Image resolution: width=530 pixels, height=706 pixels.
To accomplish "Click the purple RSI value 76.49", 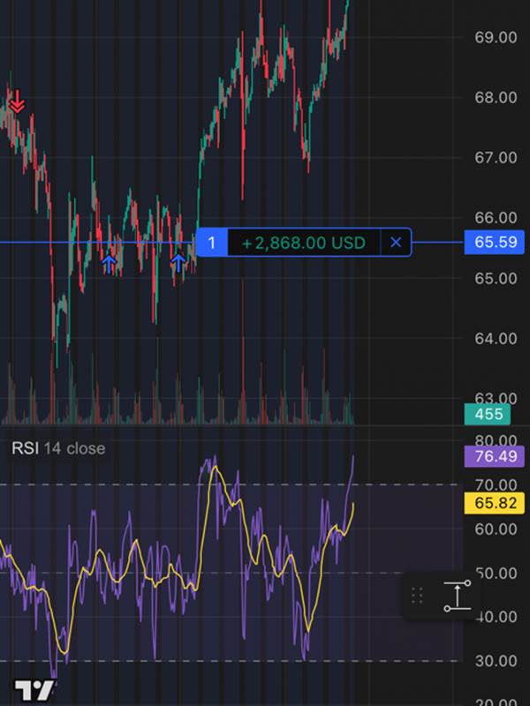I will [495, 456].
